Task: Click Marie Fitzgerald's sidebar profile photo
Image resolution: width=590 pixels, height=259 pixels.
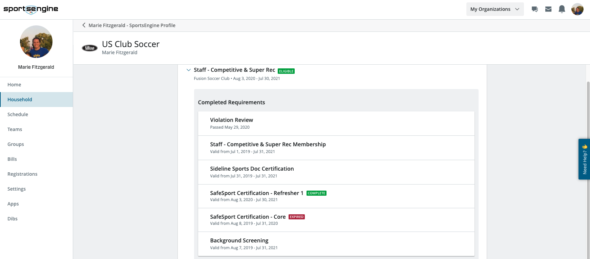Action: pyautogui.click(x=36, y=42)
